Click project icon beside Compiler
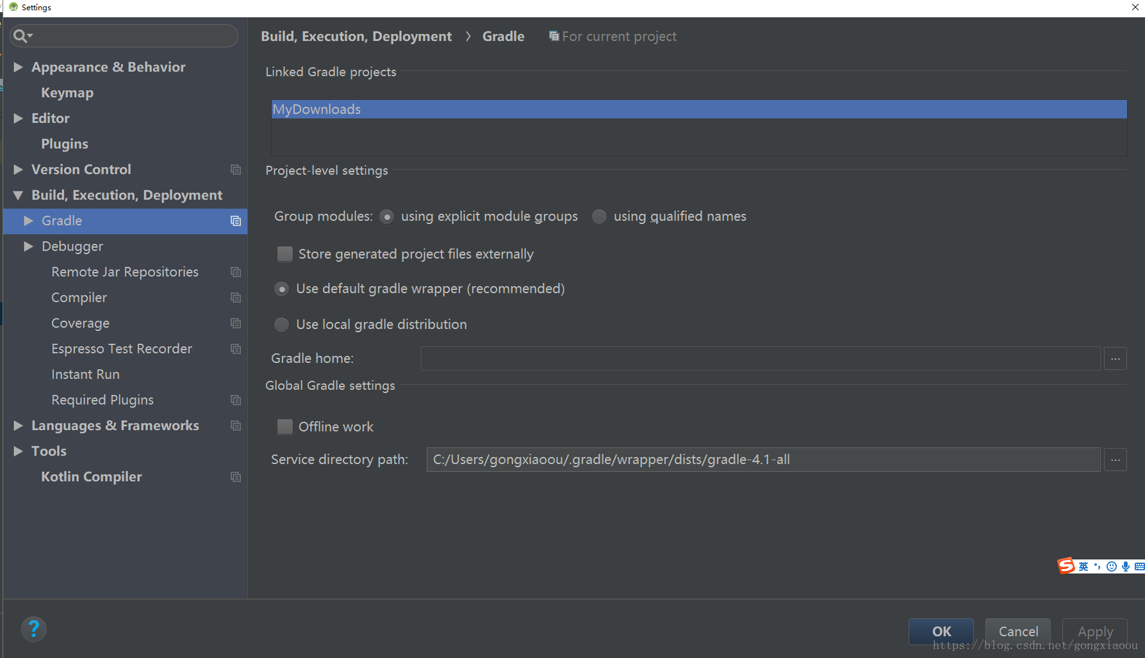This screenshot has width=1145, height=658. coord(236,298)
